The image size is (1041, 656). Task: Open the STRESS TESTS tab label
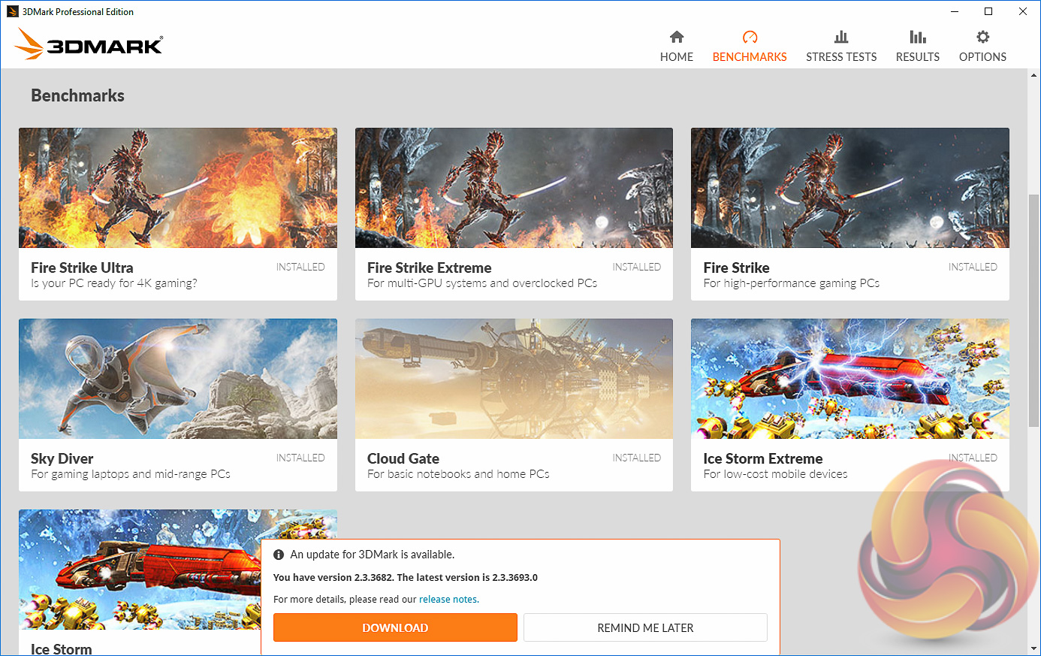click(x=841, y=57)
